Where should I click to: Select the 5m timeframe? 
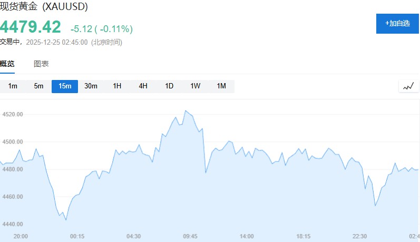38,86
